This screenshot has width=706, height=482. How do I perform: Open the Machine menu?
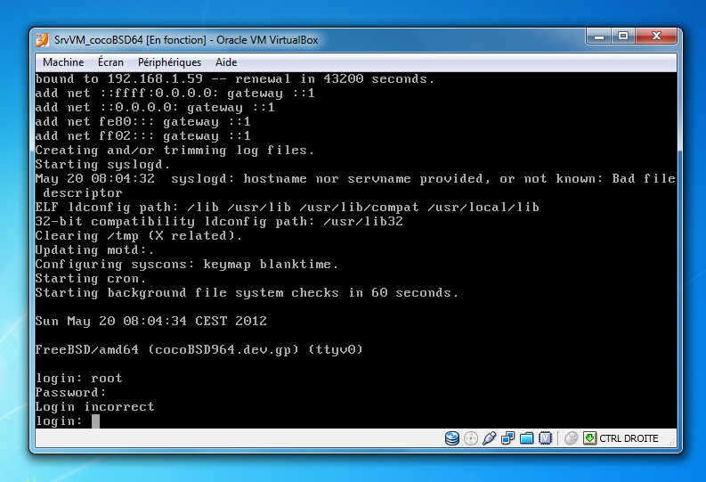point(63,62)
